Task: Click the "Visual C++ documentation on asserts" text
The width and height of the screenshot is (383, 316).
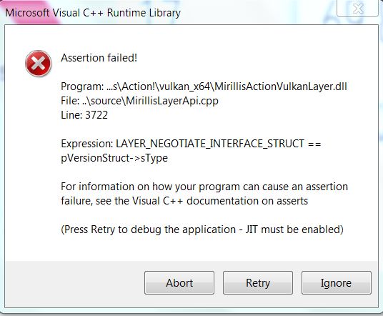Action: [220, 201]
